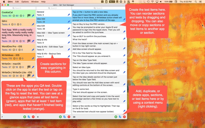Click the sections column Search field
This screenshot has width=205, height=128.
(54, 8)
